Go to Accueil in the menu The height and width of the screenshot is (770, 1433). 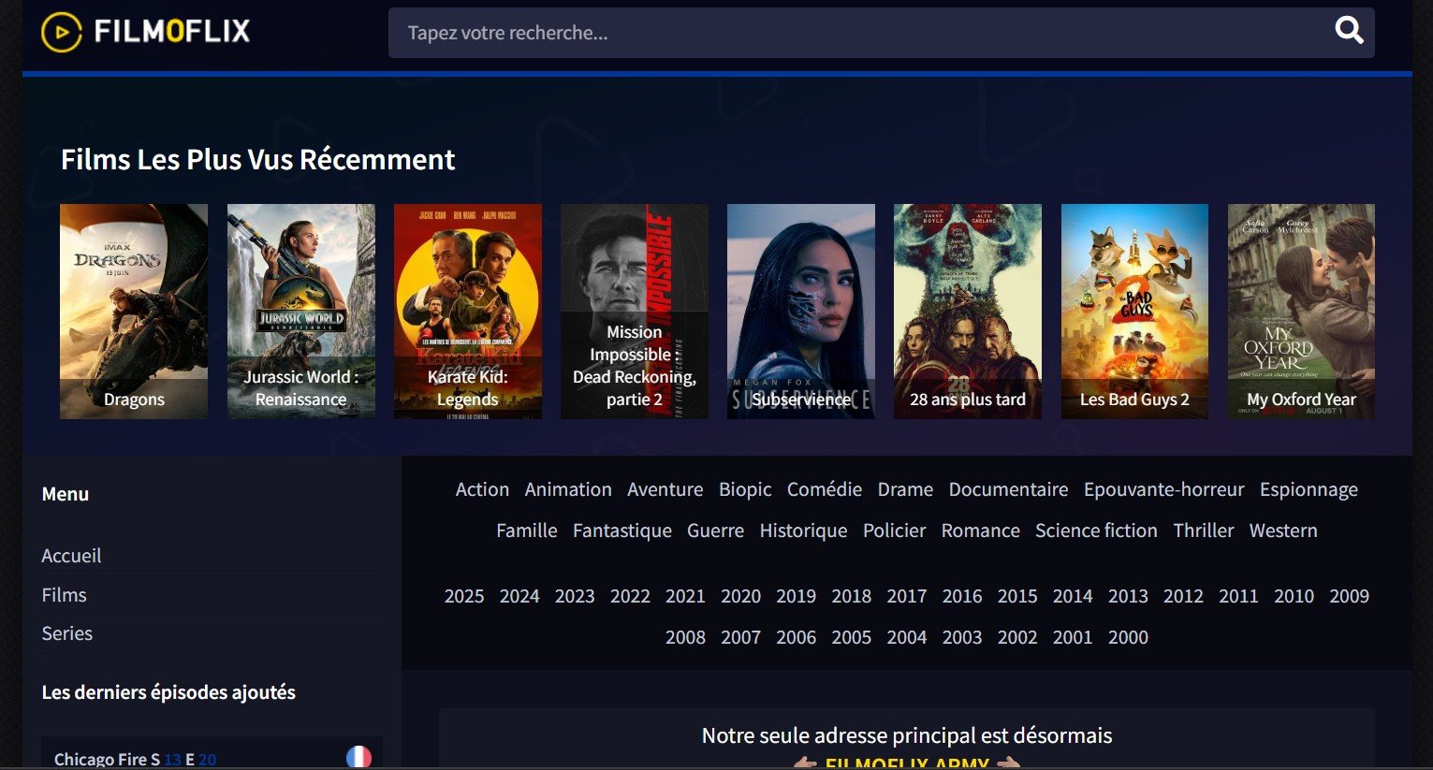[71, 556]
